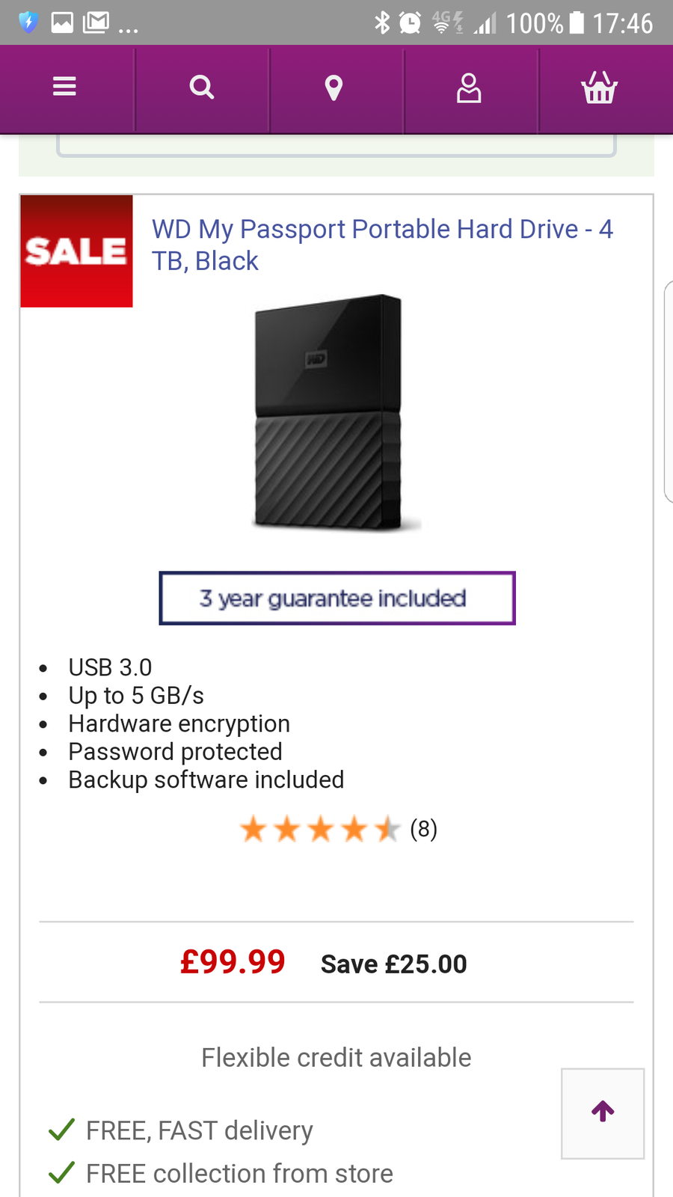Tap the Save £25.00 label
The width and height of the screenshot is (673, 1197).
(x=393, y=964)
